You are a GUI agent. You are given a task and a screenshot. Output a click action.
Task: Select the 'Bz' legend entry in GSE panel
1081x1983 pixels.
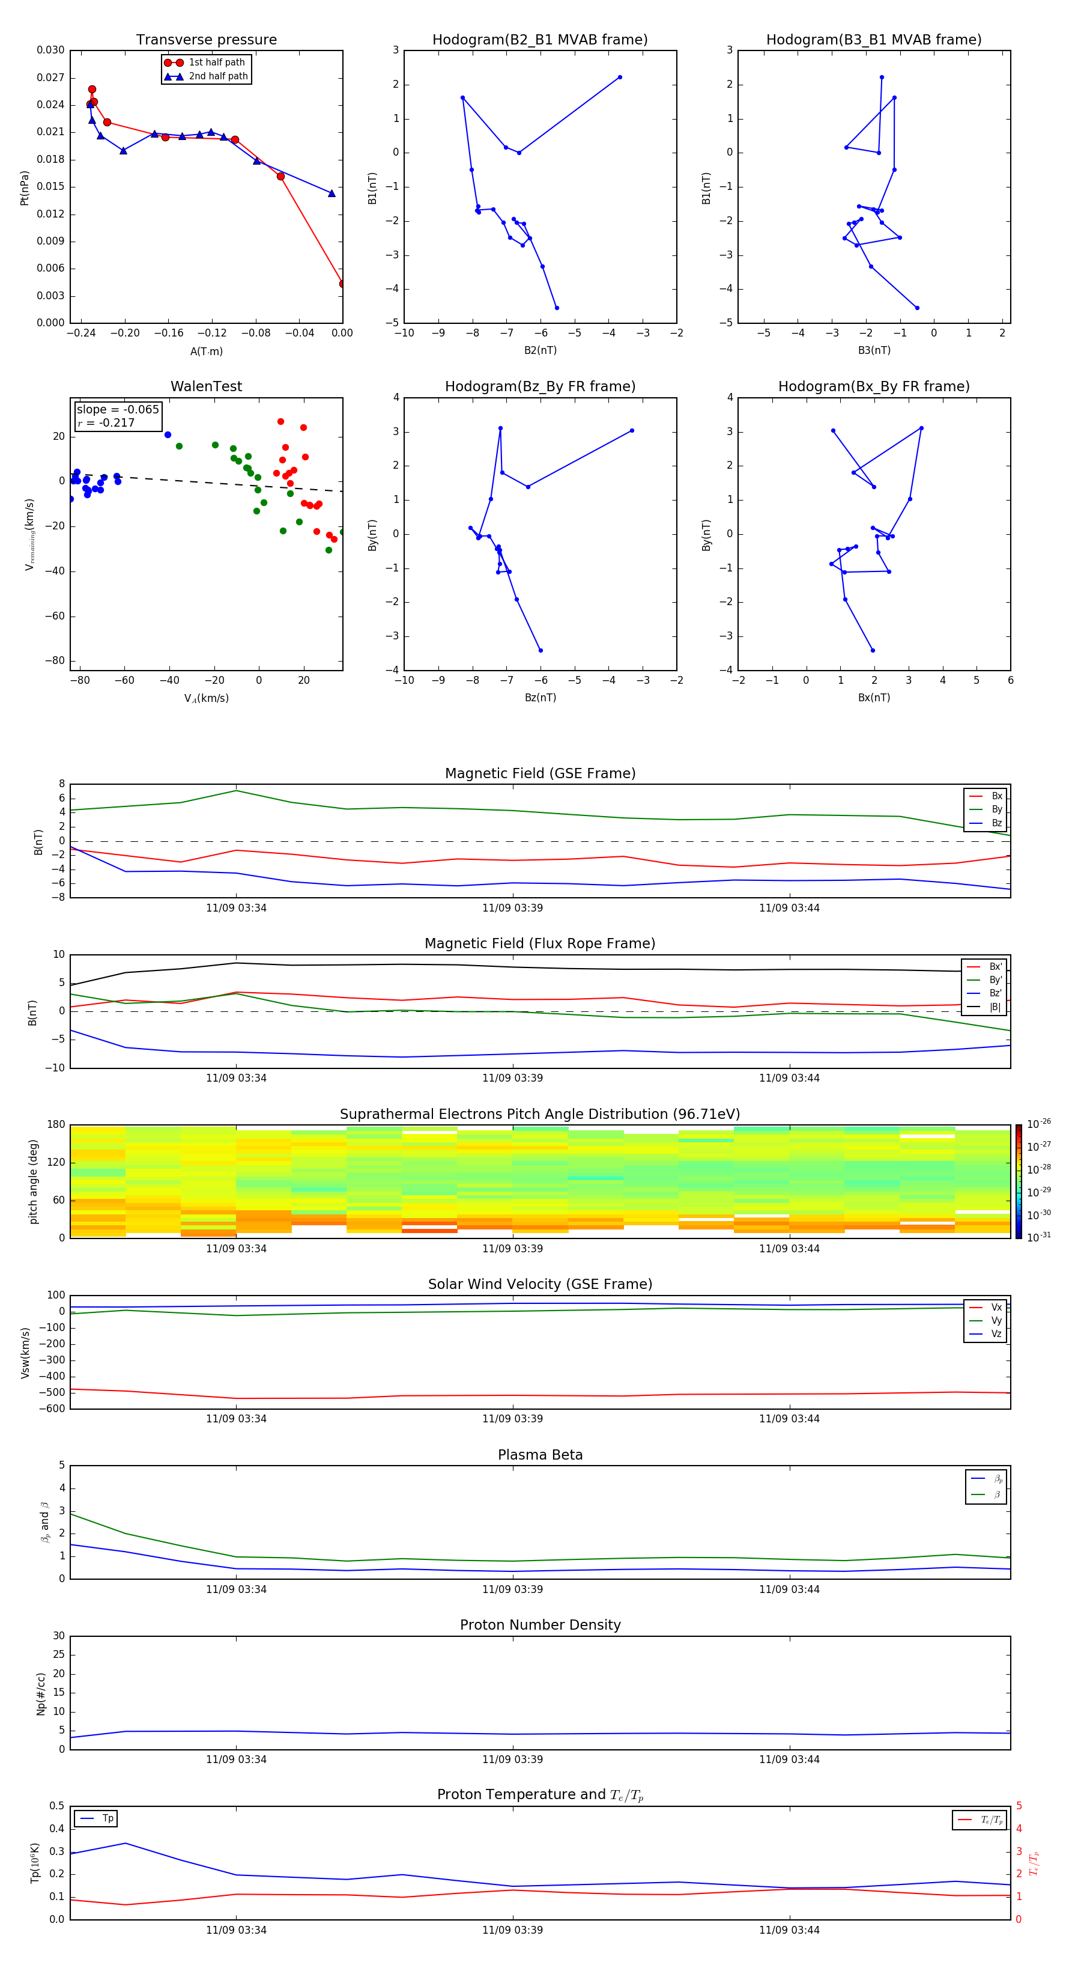tap(986, 824)
